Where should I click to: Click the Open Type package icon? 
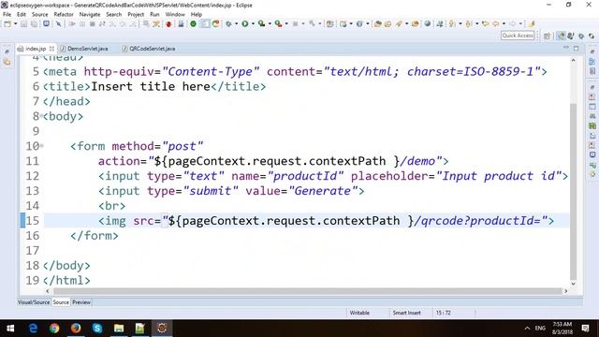(x=378, y=24)
